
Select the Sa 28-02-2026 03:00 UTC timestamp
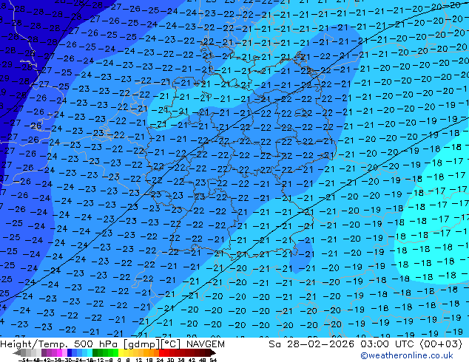pos(365,344)
